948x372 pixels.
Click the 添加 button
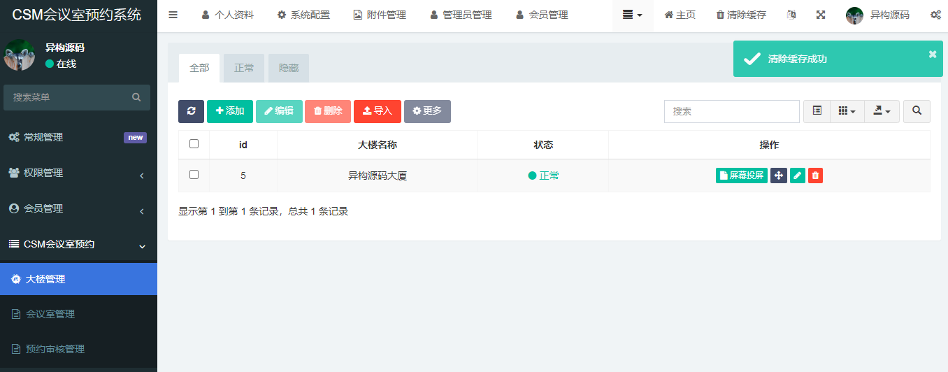[x=230, y=111]
